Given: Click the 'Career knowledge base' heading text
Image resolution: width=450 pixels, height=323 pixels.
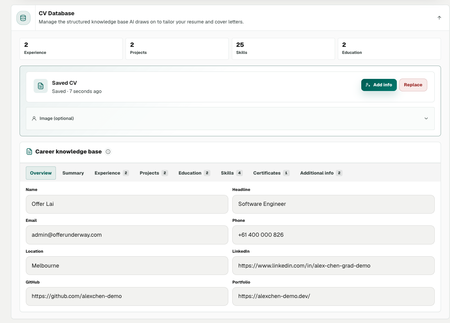Looking at the screenshot, I should (x=68, y=152).
